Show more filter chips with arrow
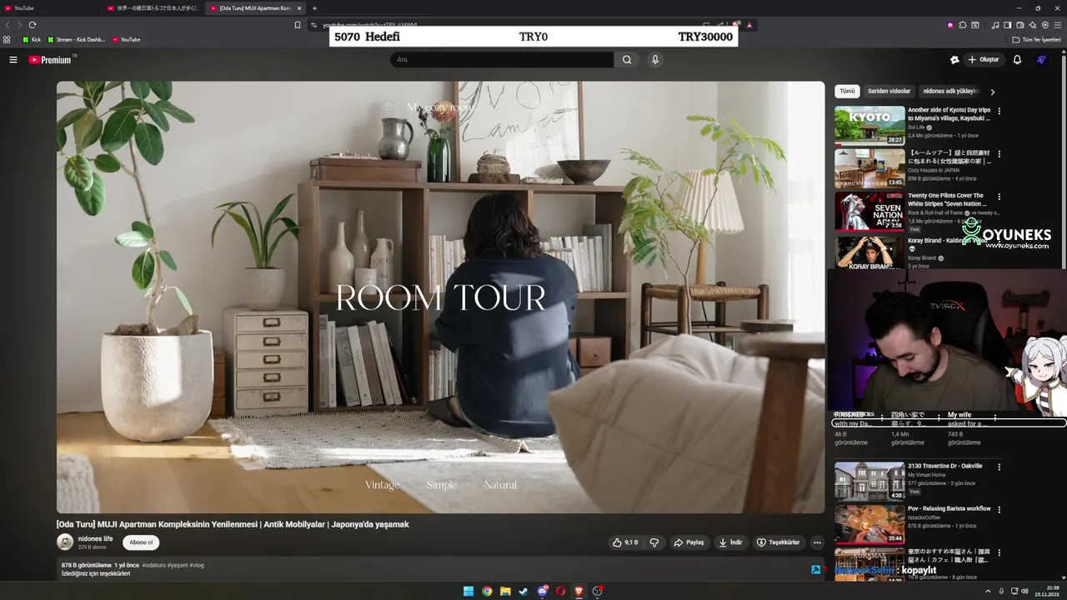This screenshot has width=1067, height=600. (992, 92)
